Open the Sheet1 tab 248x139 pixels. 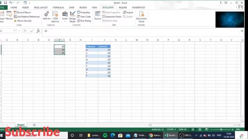click(21, 125)
